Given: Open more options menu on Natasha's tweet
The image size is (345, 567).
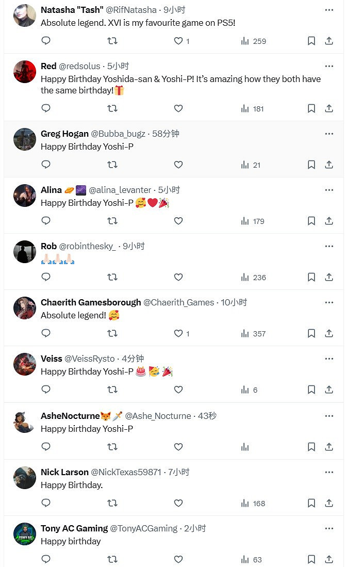Looking at the screenshot, I should 329,10.
